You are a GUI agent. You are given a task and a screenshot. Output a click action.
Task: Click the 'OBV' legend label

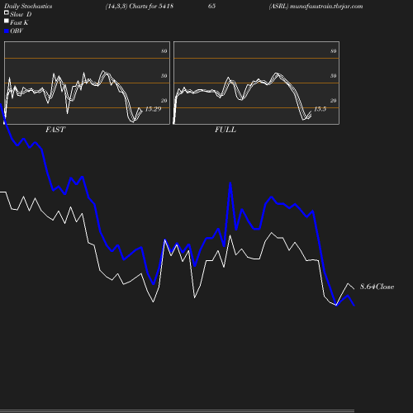17,31
